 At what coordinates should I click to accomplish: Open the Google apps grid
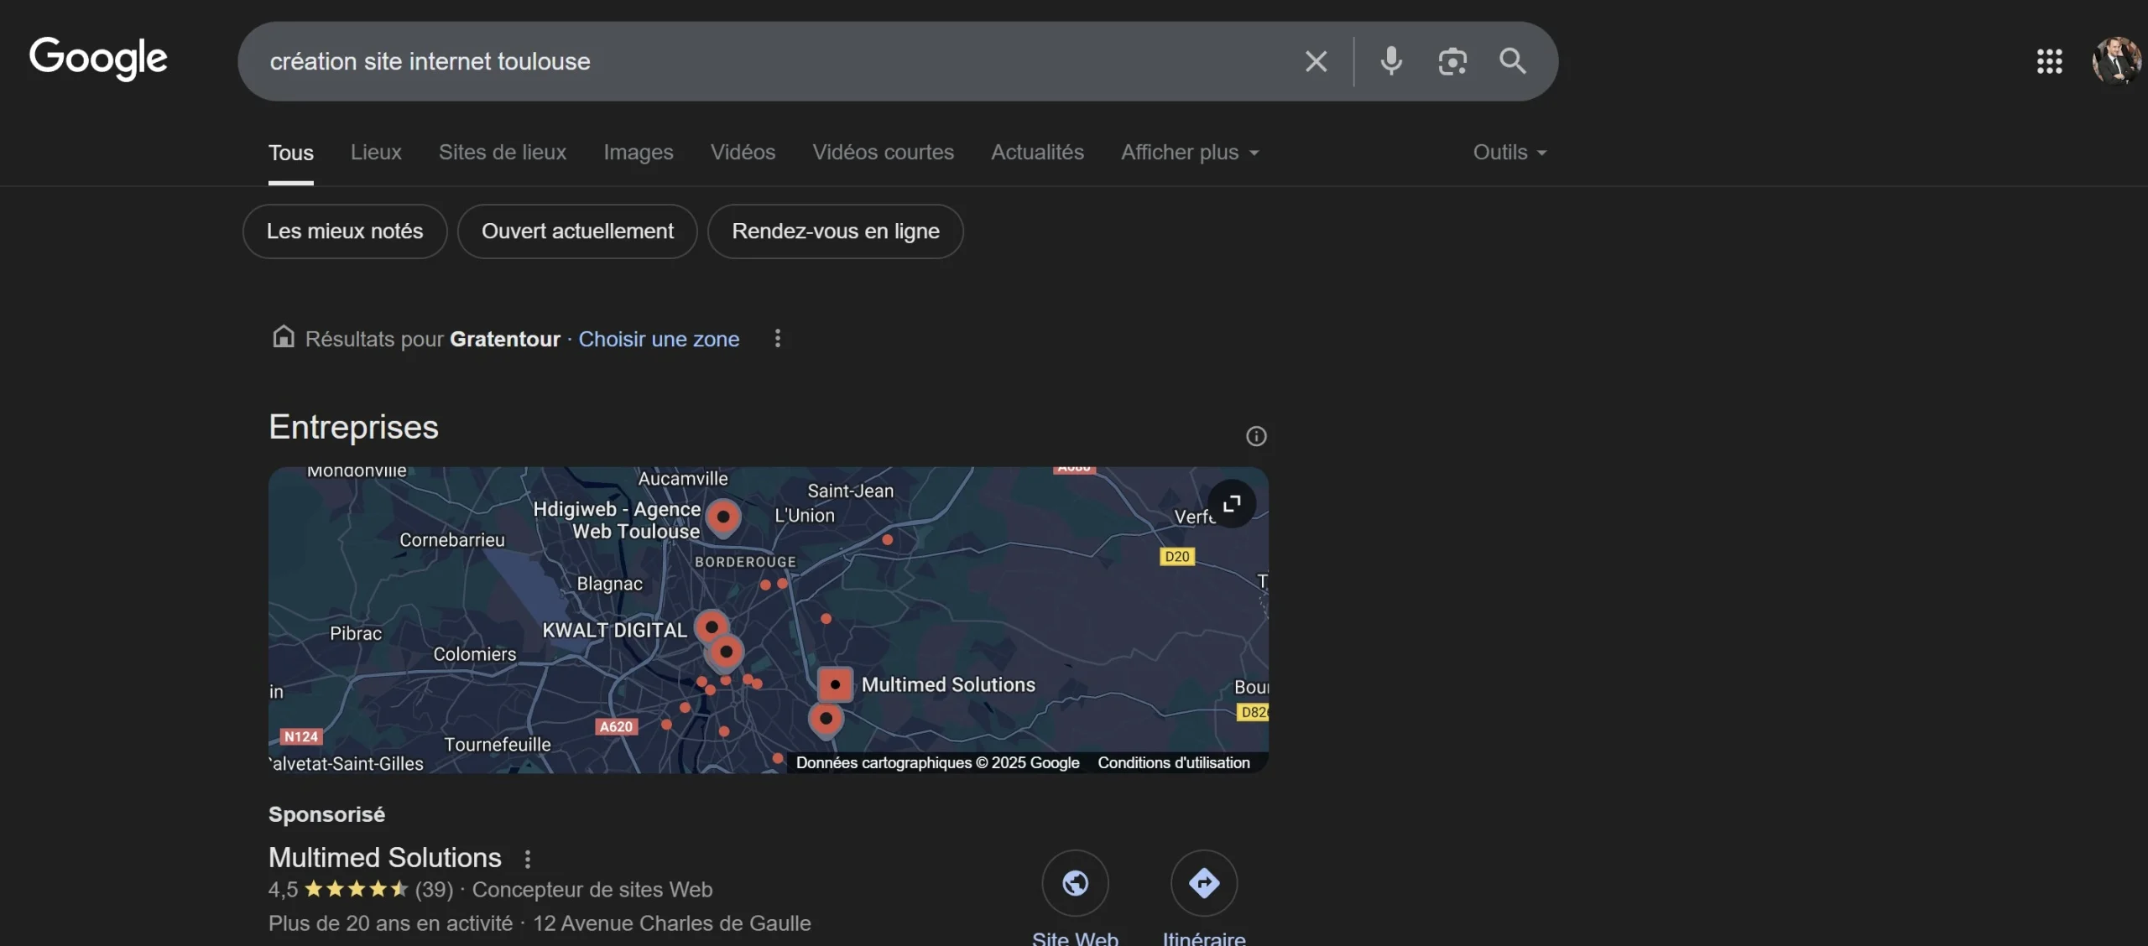point(2049,61)
